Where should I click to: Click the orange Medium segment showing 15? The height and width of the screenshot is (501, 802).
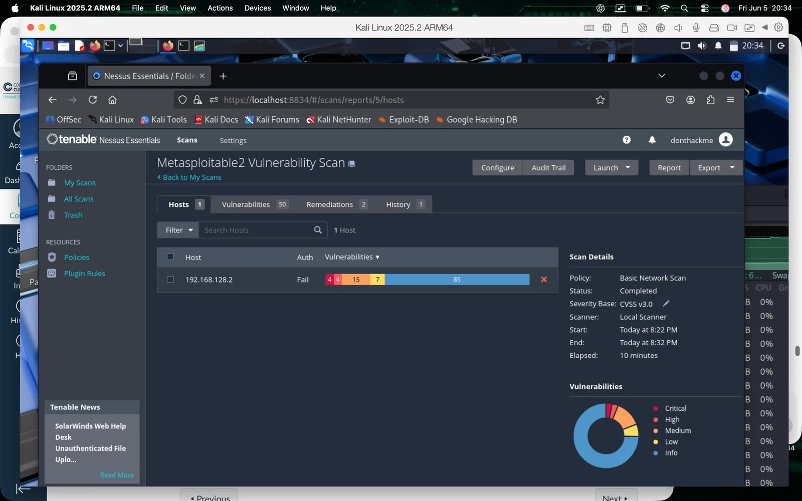tap(356, 280)
